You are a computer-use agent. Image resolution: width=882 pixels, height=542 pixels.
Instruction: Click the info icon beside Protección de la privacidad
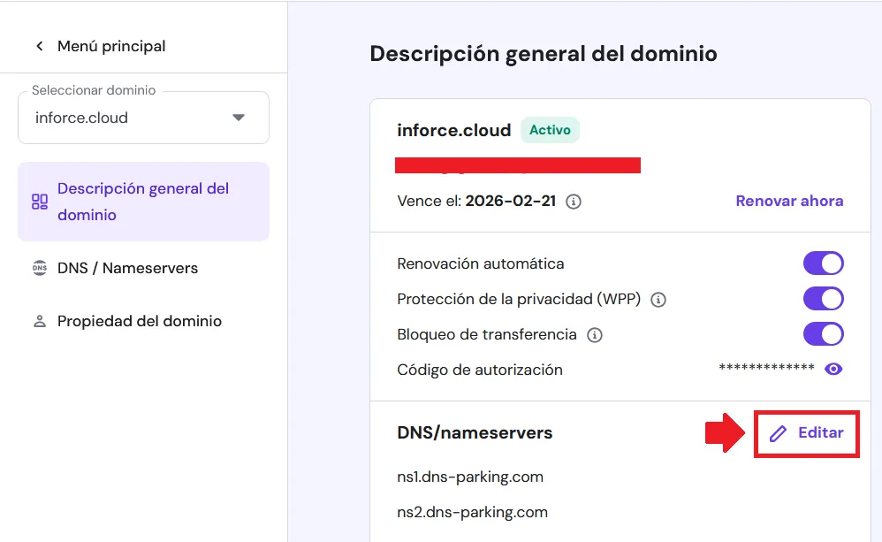[657, 299]
